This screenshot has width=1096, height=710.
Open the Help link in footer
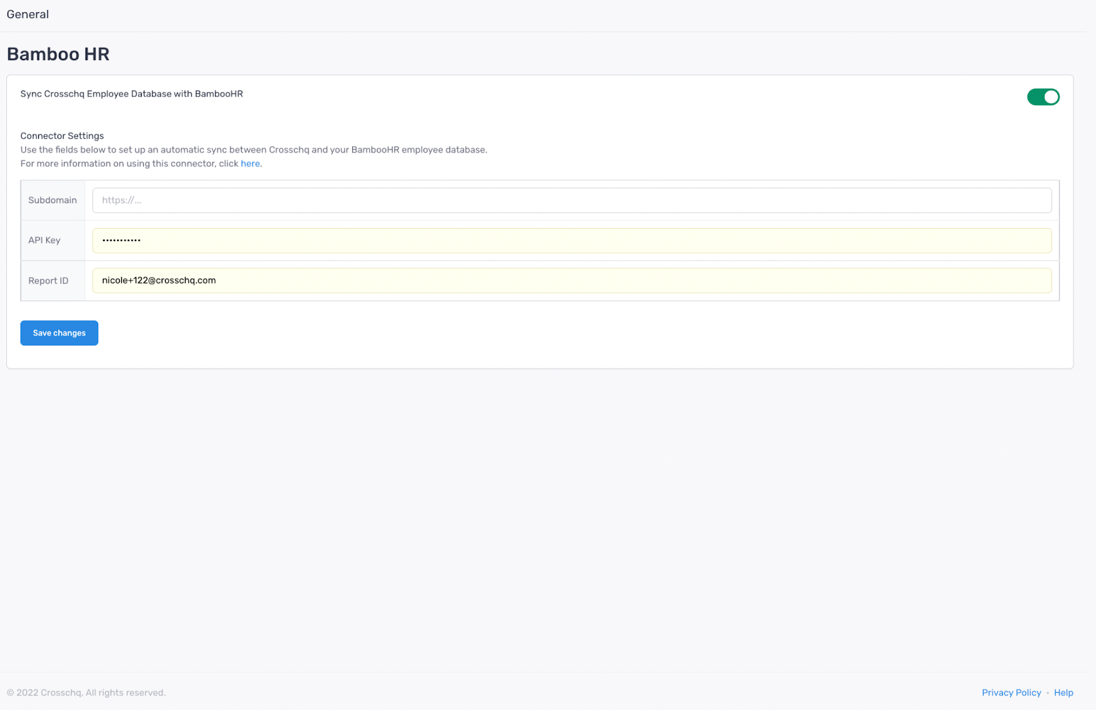[1063, 693]
